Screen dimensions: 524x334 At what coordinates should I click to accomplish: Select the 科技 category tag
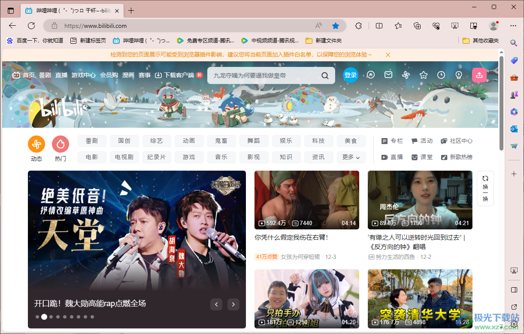click(x=318, y=141)
